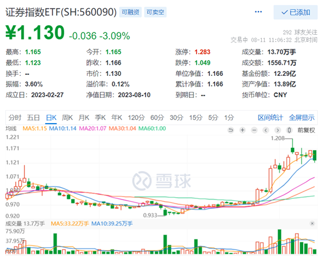Click the 基金份额 value 12.29亿
The width and height of the screenshot is (326, 256).
tap(285, 74)
